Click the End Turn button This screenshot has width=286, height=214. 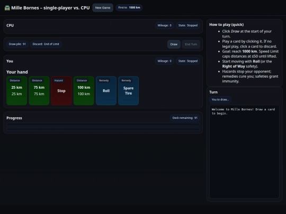click(191, 44)
